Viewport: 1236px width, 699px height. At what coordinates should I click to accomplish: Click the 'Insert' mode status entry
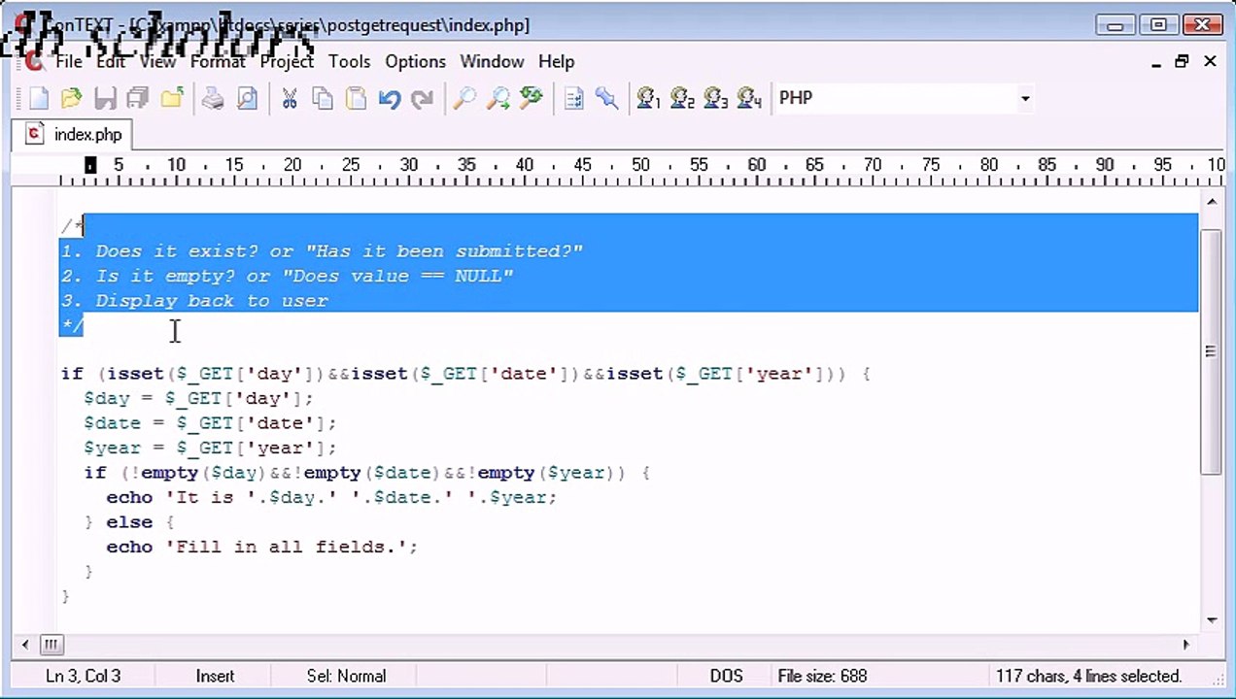tap(215, 676)
